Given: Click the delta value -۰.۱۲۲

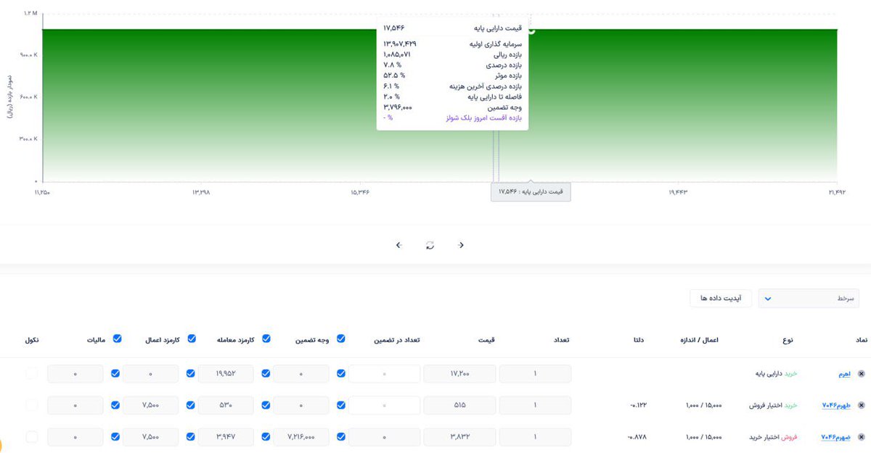Looking at the screenshot, I should click(x=637, y=406).
